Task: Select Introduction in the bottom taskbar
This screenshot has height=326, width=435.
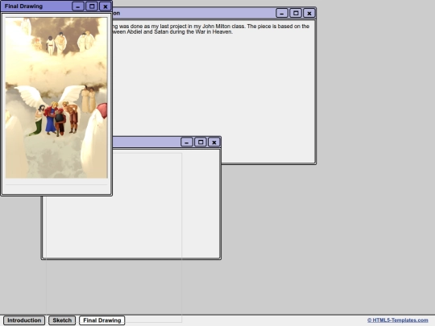Action: pos(24,320)
